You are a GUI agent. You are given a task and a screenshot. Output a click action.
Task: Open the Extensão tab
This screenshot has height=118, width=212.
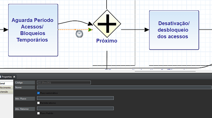point(6,92)
